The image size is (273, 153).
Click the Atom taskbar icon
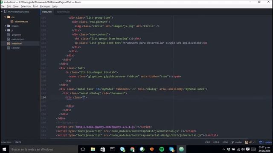(181, 149)
